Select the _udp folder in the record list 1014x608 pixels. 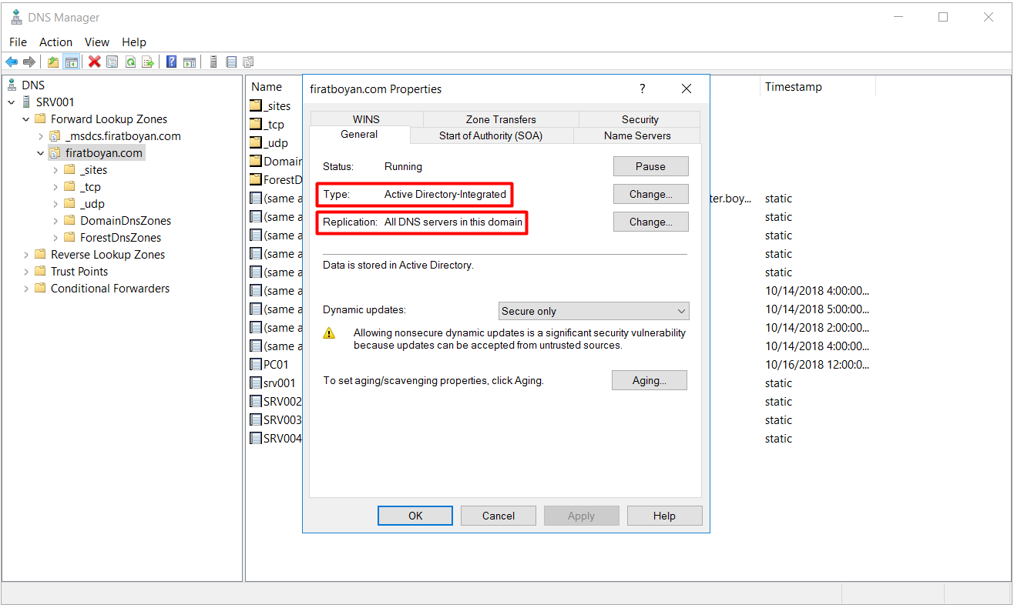point(269,143)
